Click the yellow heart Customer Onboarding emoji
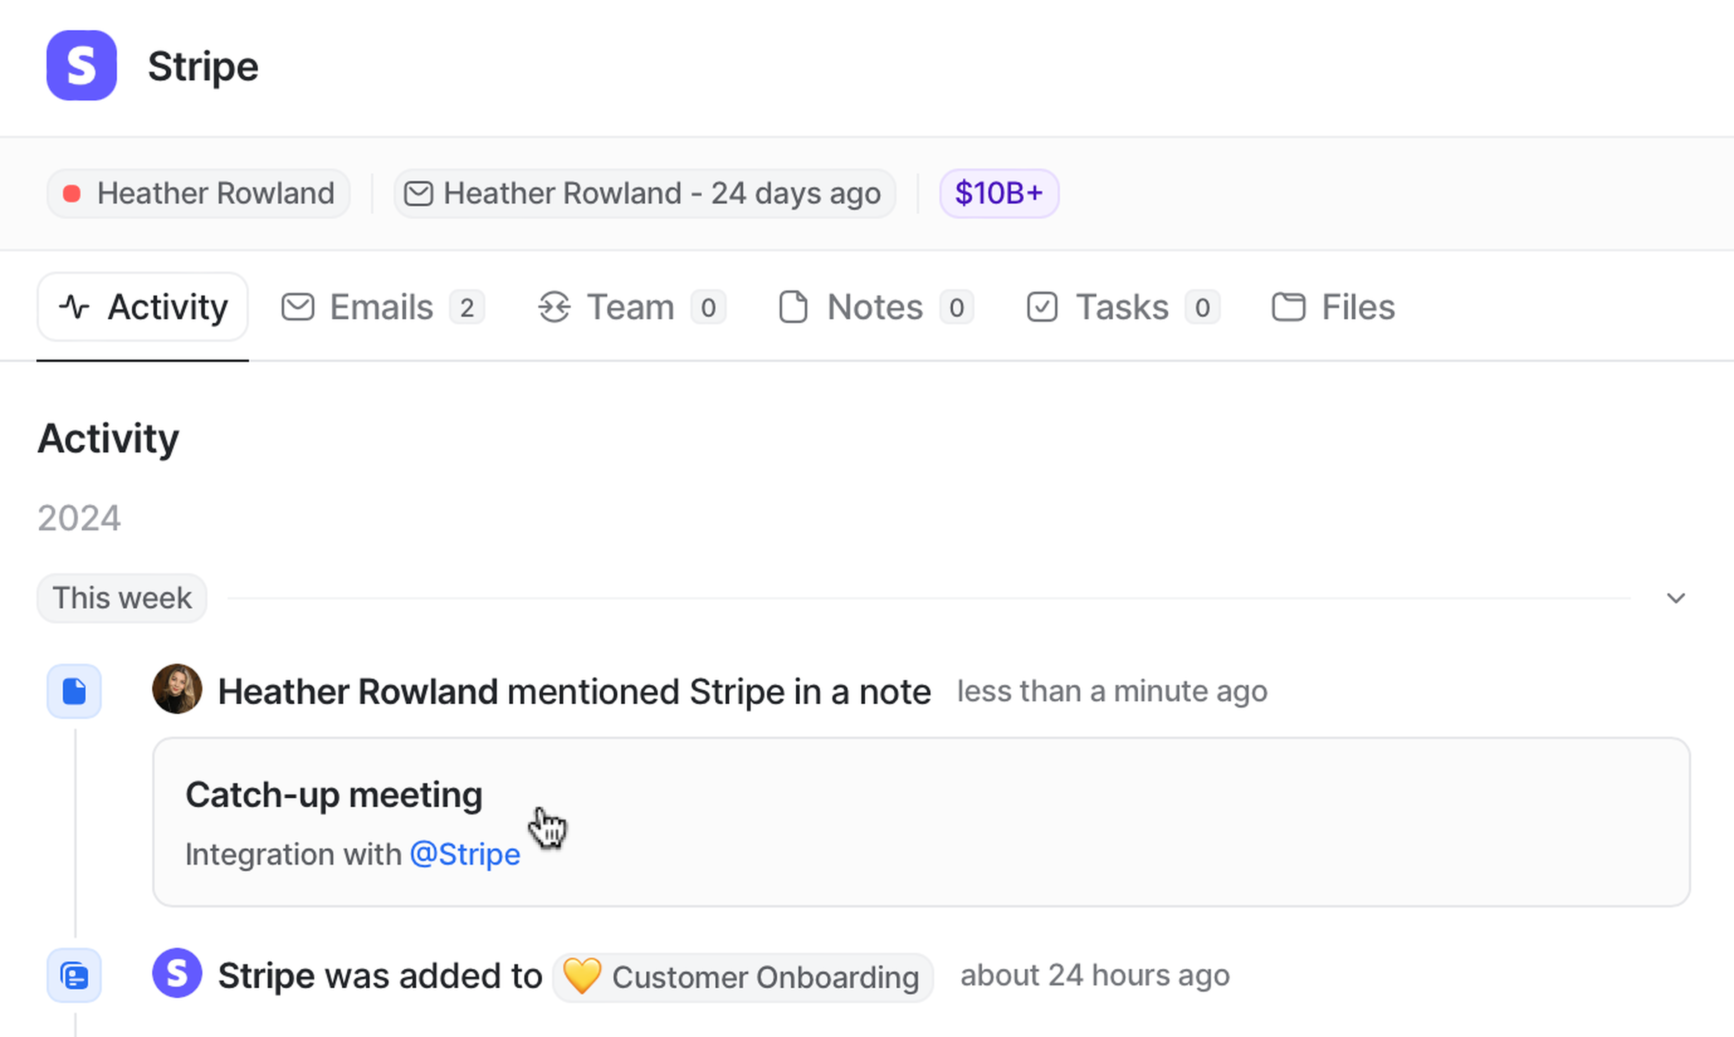 point(582,976)
